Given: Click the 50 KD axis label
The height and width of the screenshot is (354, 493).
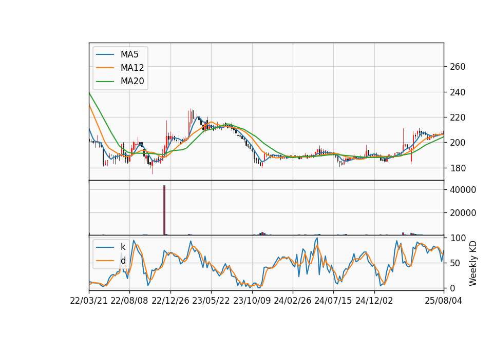Looking at the screenshot, I should pos(455,263).
